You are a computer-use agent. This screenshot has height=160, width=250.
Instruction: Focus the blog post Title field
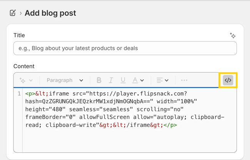pos(125,48)
